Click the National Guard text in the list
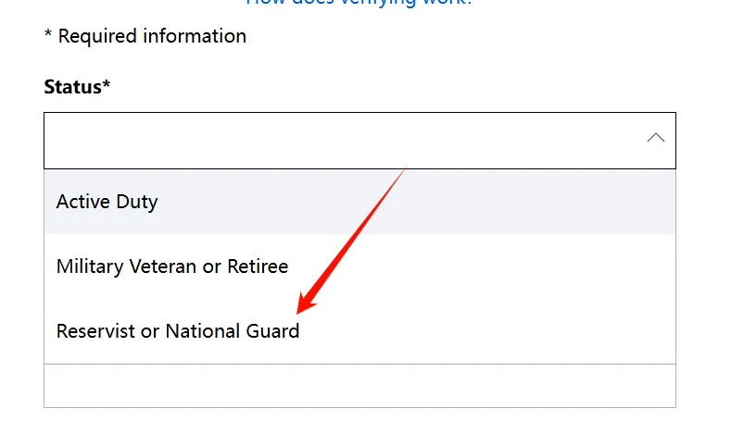This screenshot has height=421, width=731. click(232, 330)
